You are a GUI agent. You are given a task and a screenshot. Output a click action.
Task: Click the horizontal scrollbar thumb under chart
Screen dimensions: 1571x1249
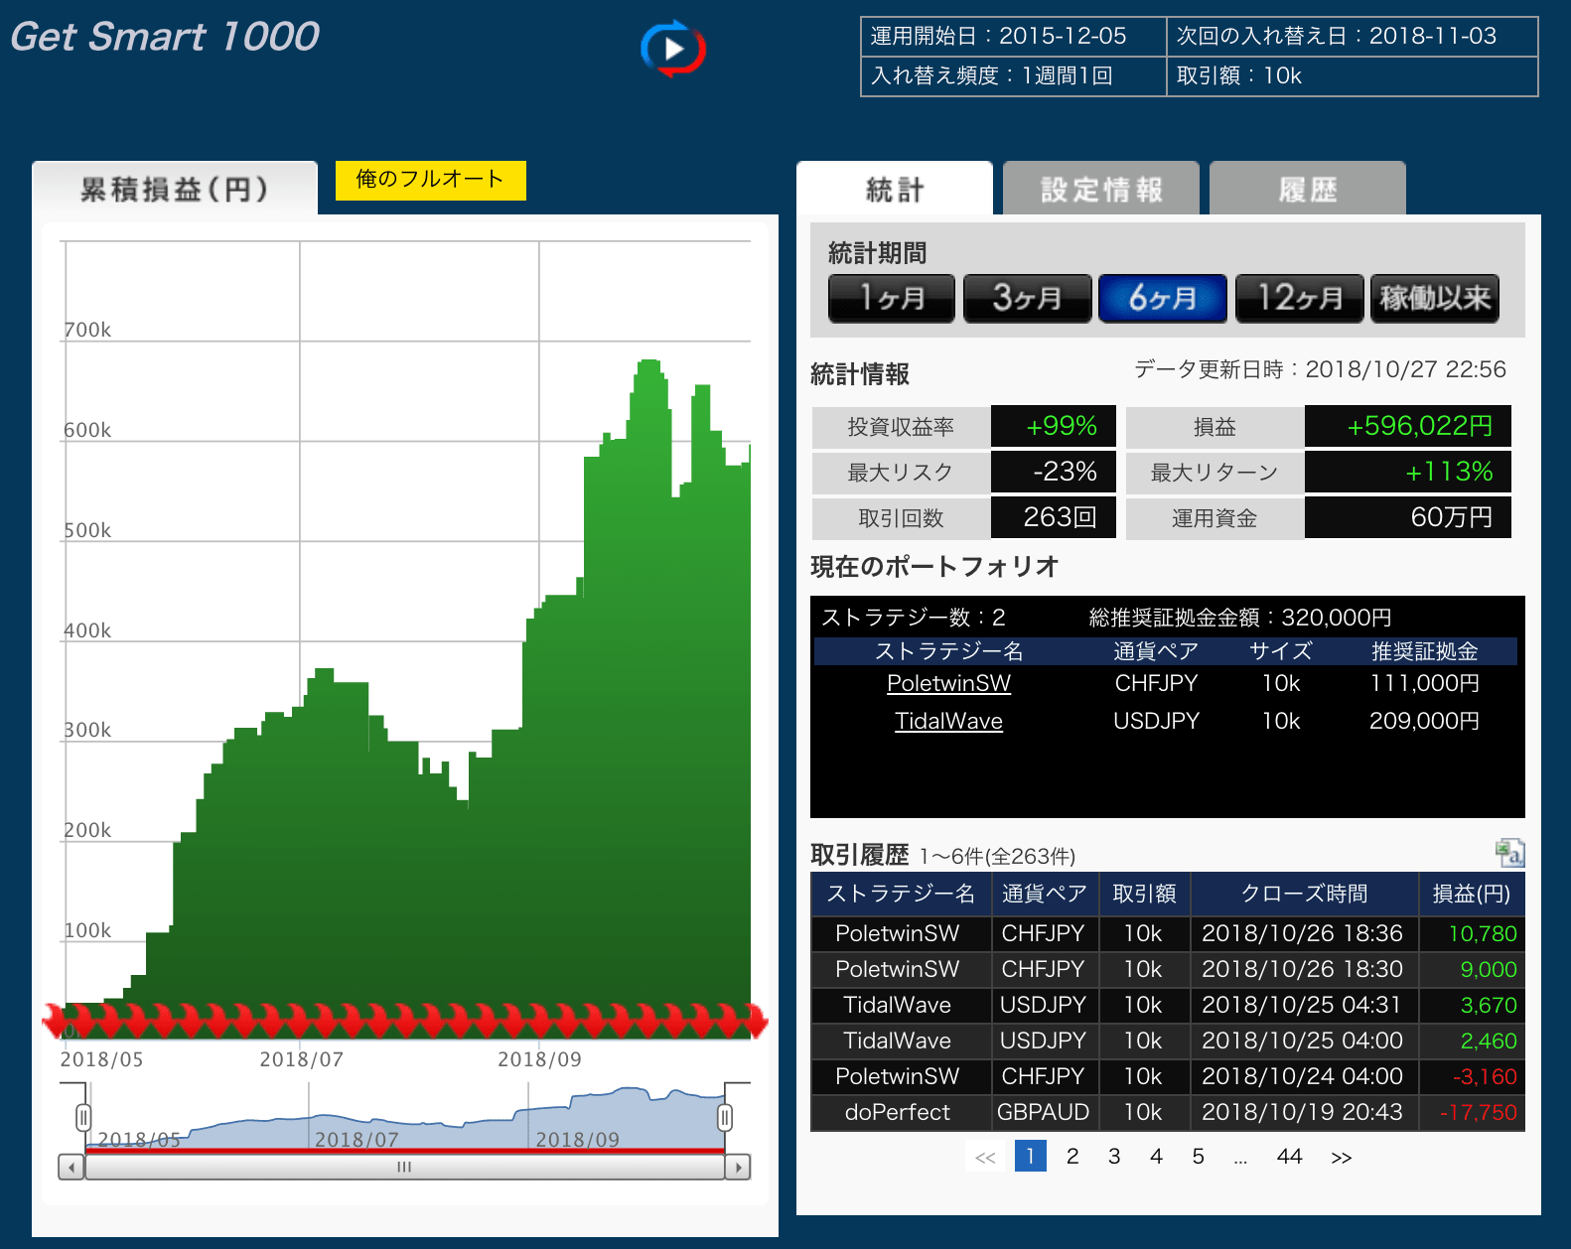click(404, 1167)
